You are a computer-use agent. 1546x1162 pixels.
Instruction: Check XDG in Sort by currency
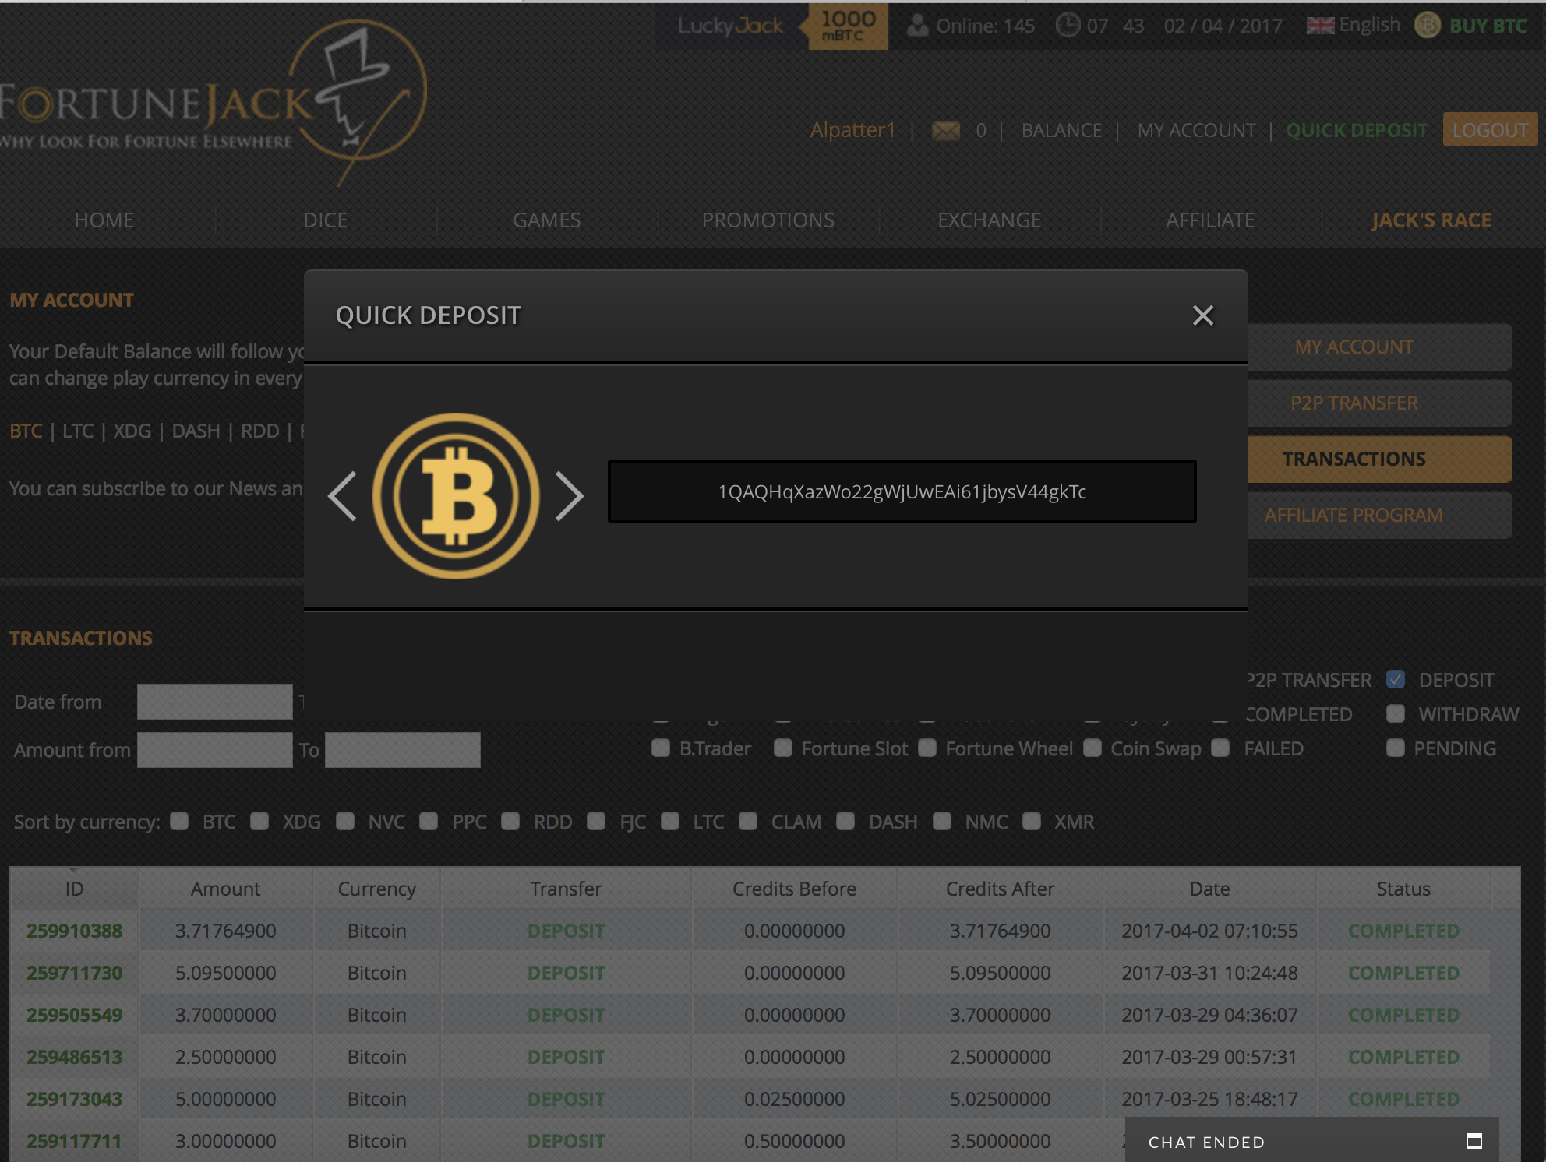coord(259,822)
